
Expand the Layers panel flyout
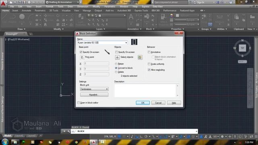pos(100,29)
